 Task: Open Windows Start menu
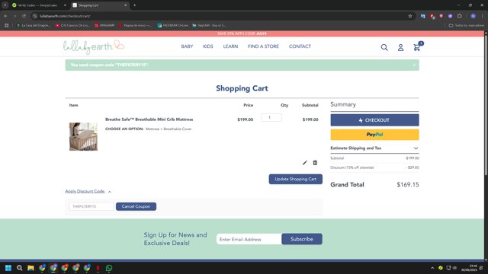click(8, 268)
